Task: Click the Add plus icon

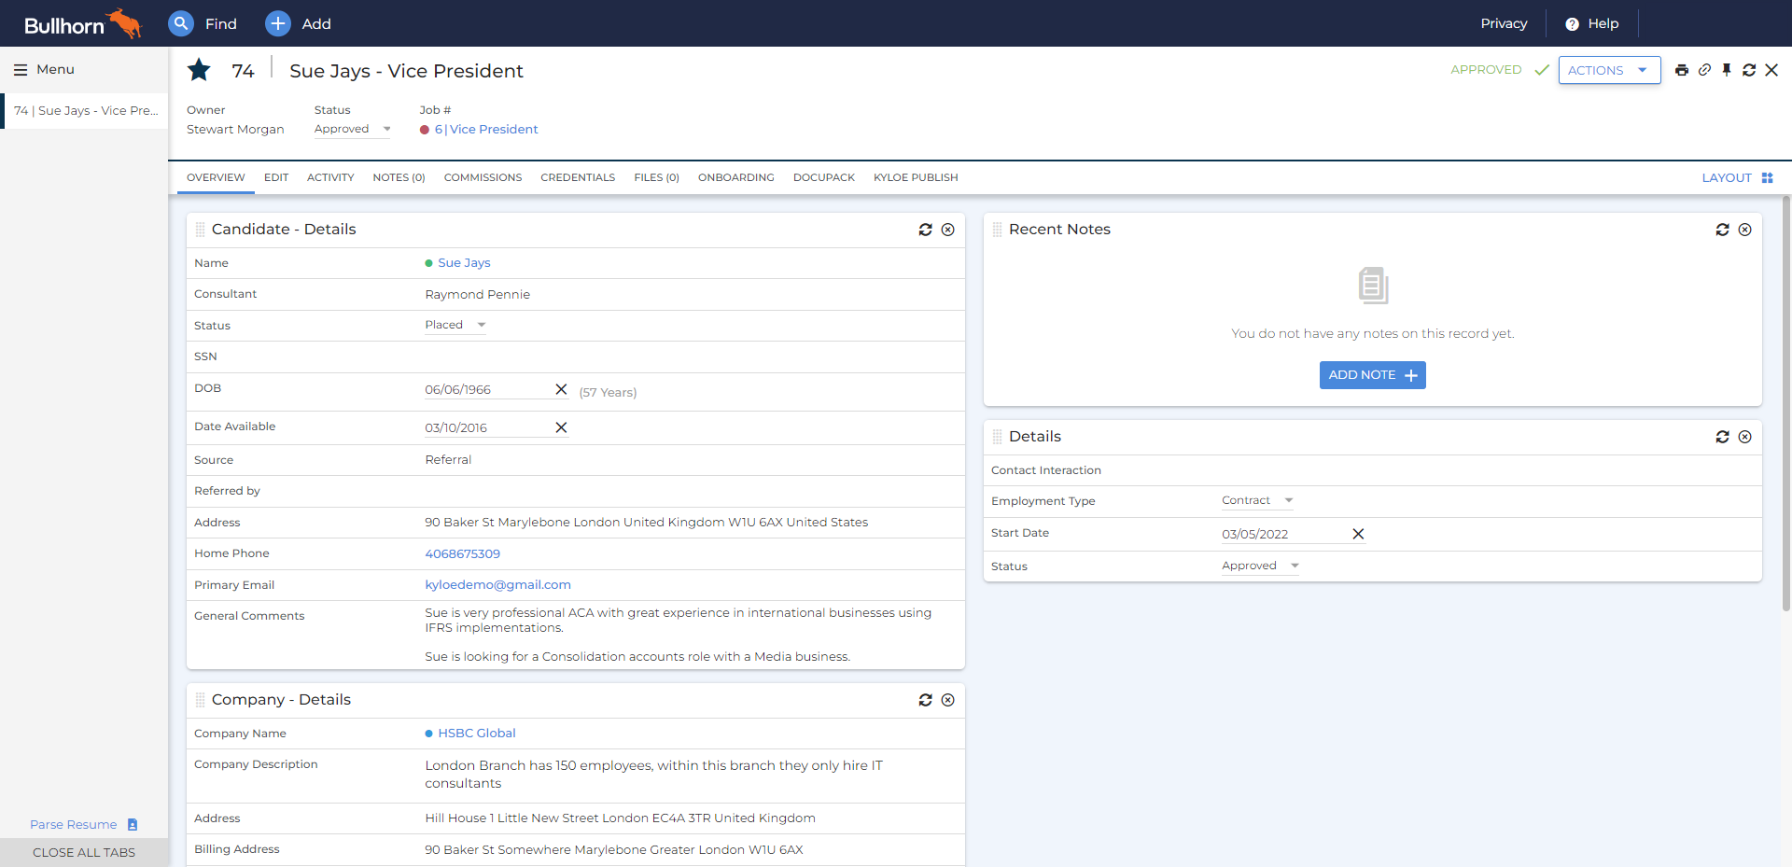Action: coord(278,23)
